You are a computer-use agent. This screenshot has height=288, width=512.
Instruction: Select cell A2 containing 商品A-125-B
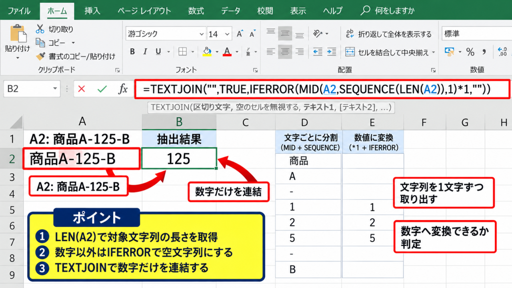tap(82, 159)
